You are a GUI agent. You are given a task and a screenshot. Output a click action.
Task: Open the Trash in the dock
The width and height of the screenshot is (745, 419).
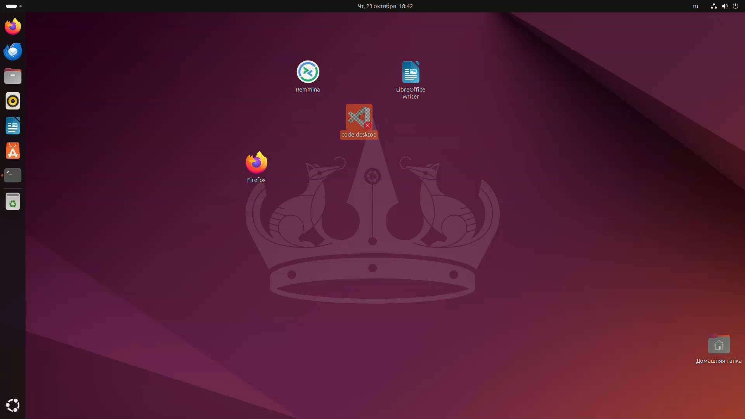[13, 201]
